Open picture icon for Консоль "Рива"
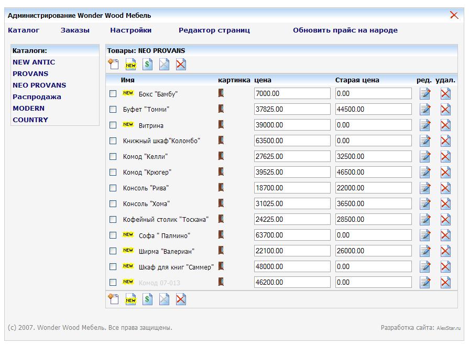Image resolution: width=469 pixels, height=344 pixels. point(221,188)
